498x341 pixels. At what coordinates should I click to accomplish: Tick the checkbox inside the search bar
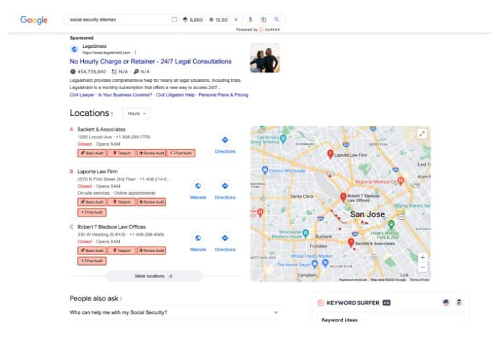click(174, 20)
